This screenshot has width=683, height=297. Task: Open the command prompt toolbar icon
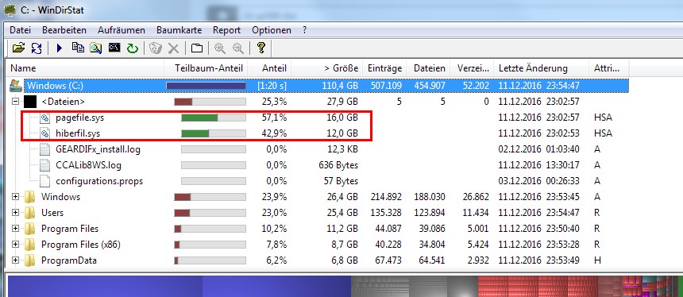pos(114,48)
